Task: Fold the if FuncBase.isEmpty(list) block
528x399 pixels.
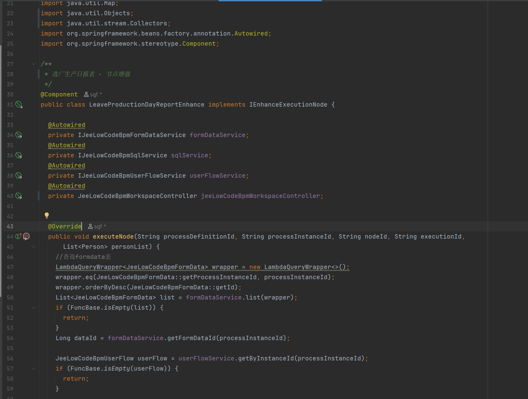Action: click(34, 308)
